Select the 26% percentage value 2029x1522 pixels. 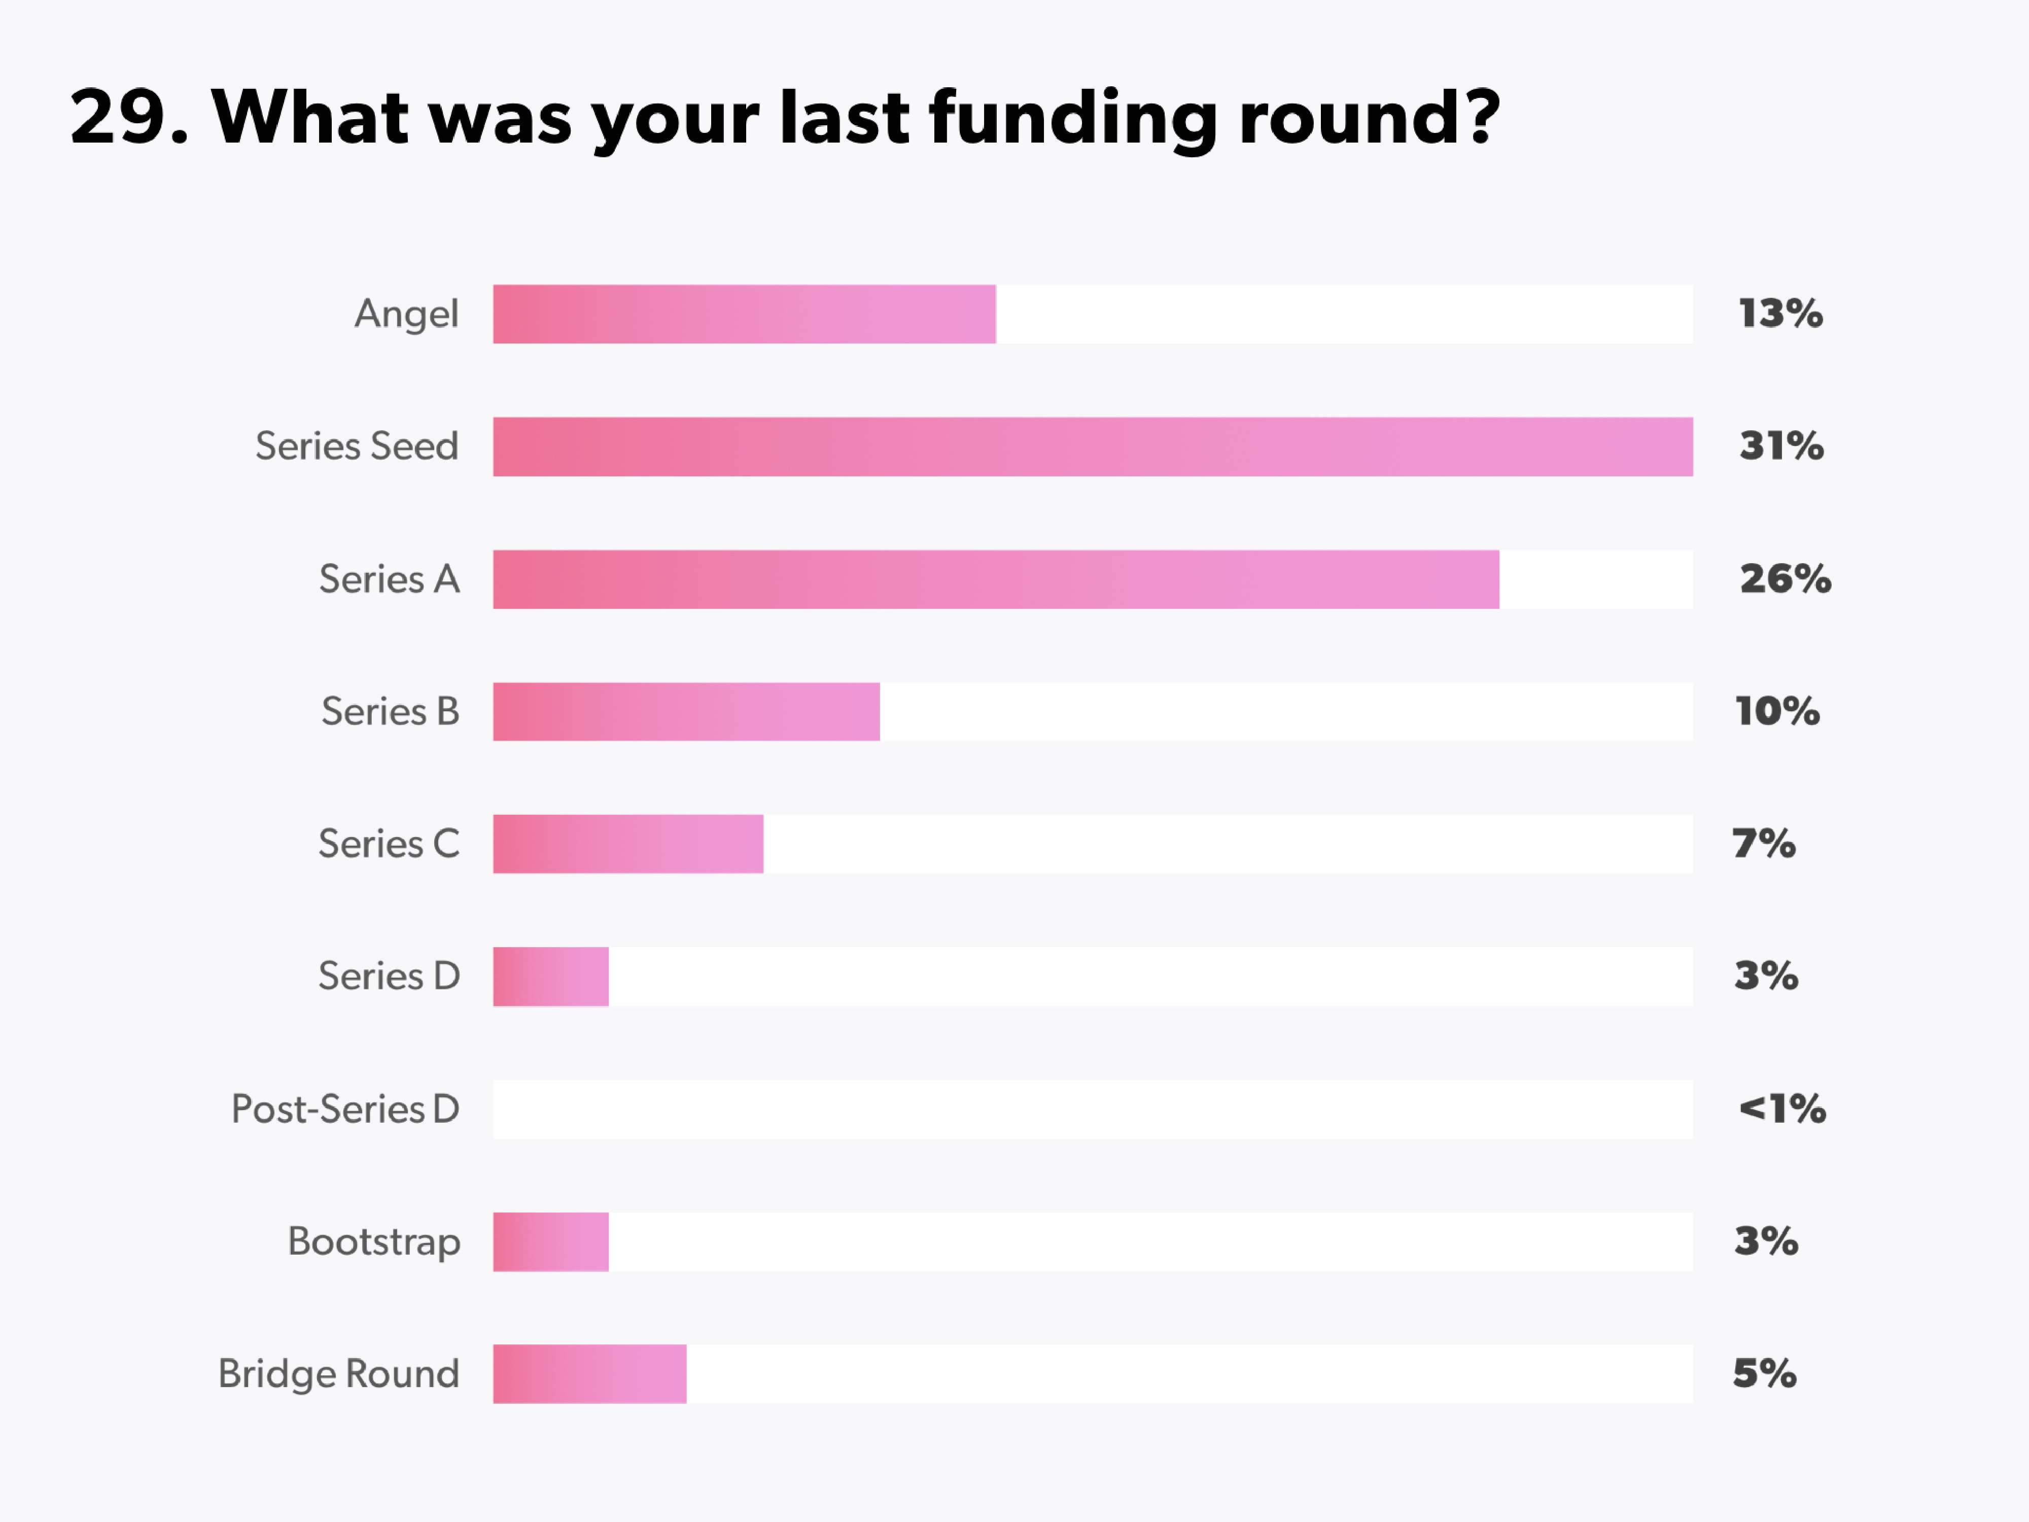click(1785, 580)
